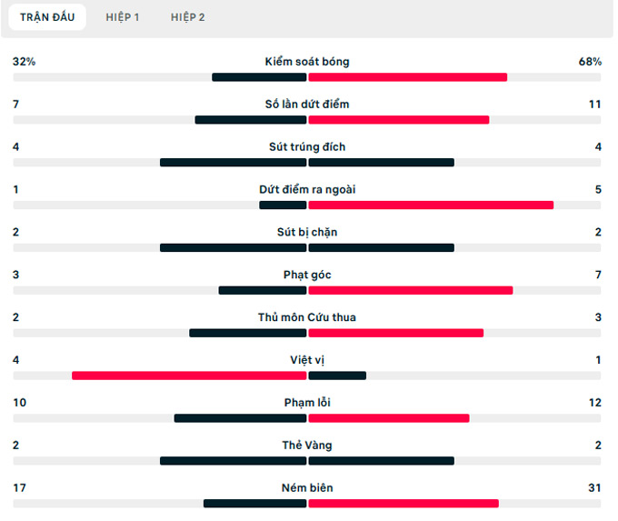Open the HIỆP 2 tab
The image size is (618, 521).
188,17
